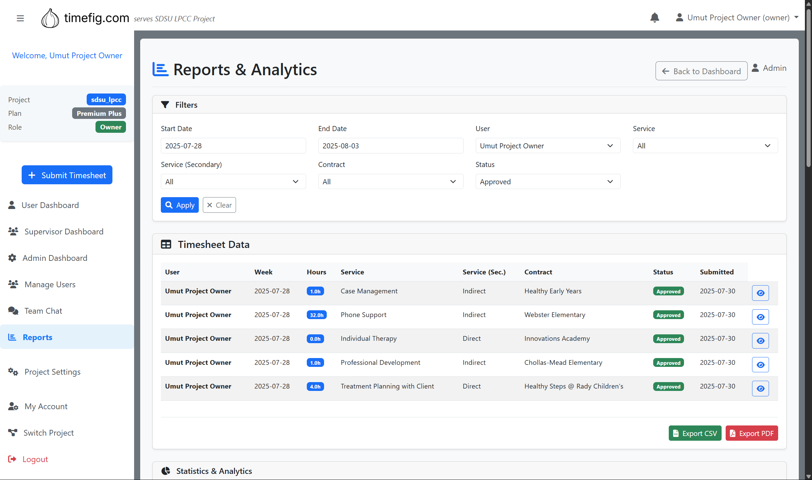This screenshot has height=480, width=812.
Task: Open the Contract filter dropdown
Action: [x=390, y=182]
